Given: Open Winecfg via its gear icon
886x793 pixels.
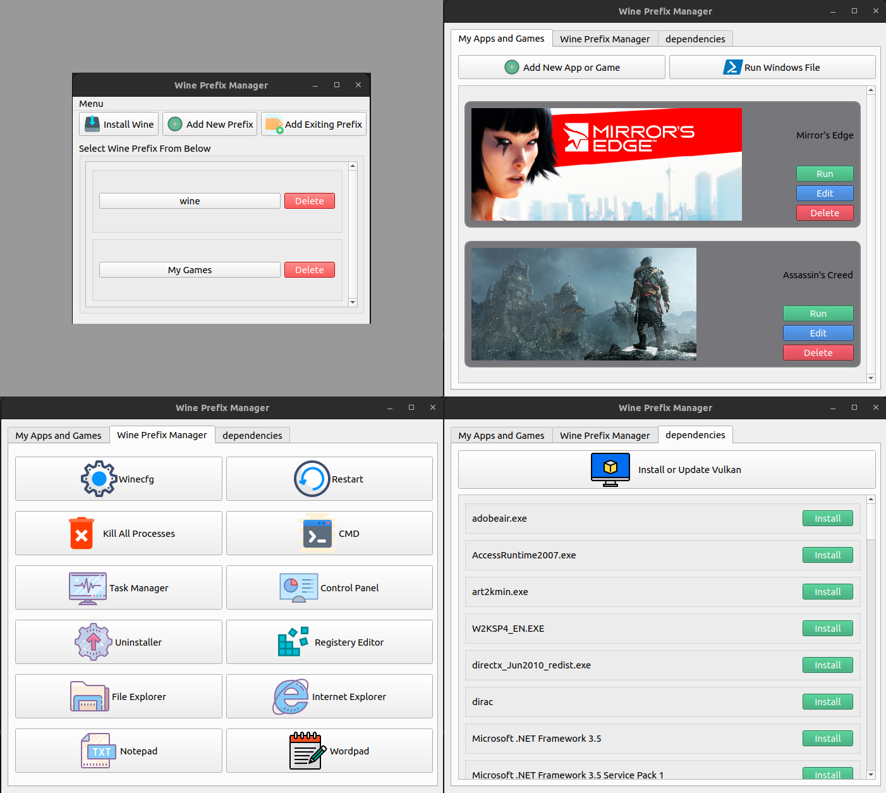Looking at the screenshot, I should point(99,479).
